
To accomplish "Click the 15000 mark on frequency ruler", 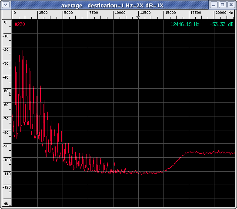I will 170,13.
